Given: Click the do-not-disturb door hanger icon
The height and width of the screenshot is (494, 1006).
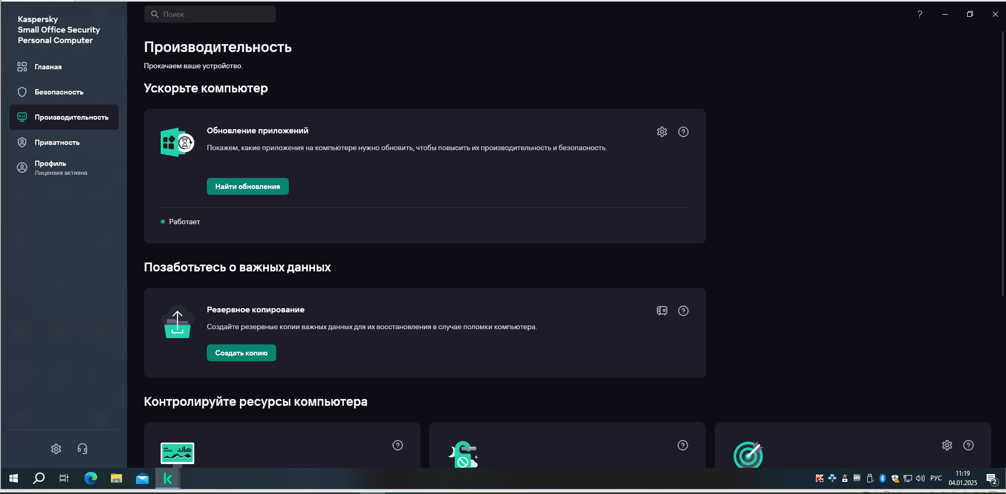Looking at the screenshot, I should click(463, 454).
